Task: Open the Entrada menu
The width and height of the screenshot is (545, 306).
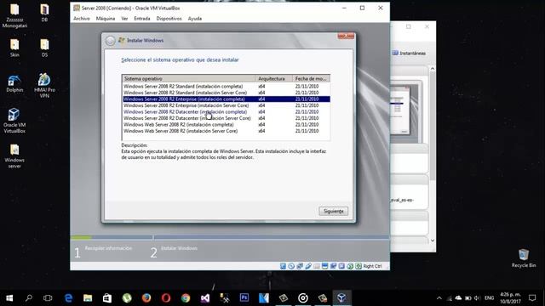Action: [x=142, y=19]
